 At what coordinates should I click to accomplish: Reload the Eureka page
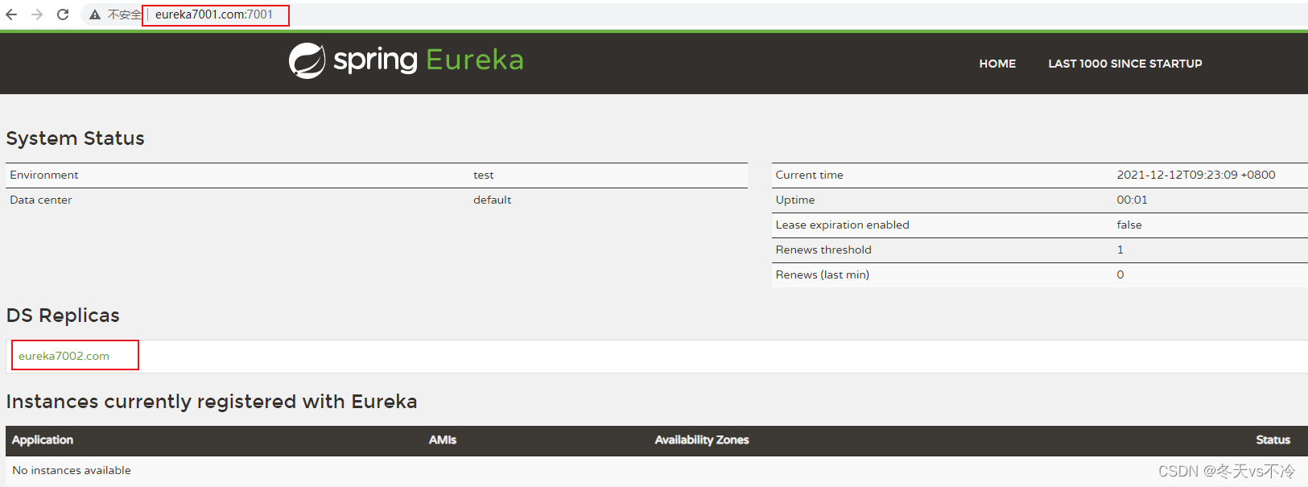[63, 14]
